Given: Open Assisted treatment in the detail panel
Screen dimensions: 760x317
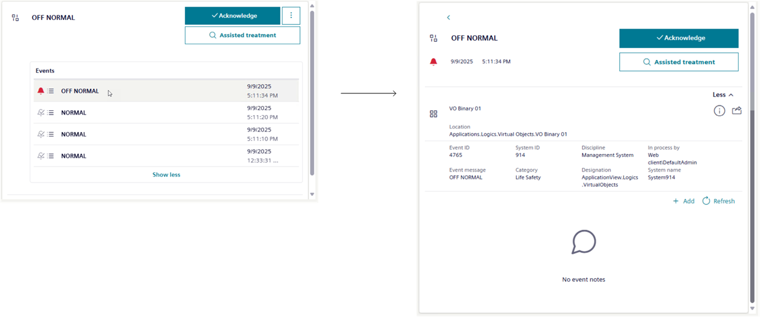Looking at the screenshot, I should (678, 62).
